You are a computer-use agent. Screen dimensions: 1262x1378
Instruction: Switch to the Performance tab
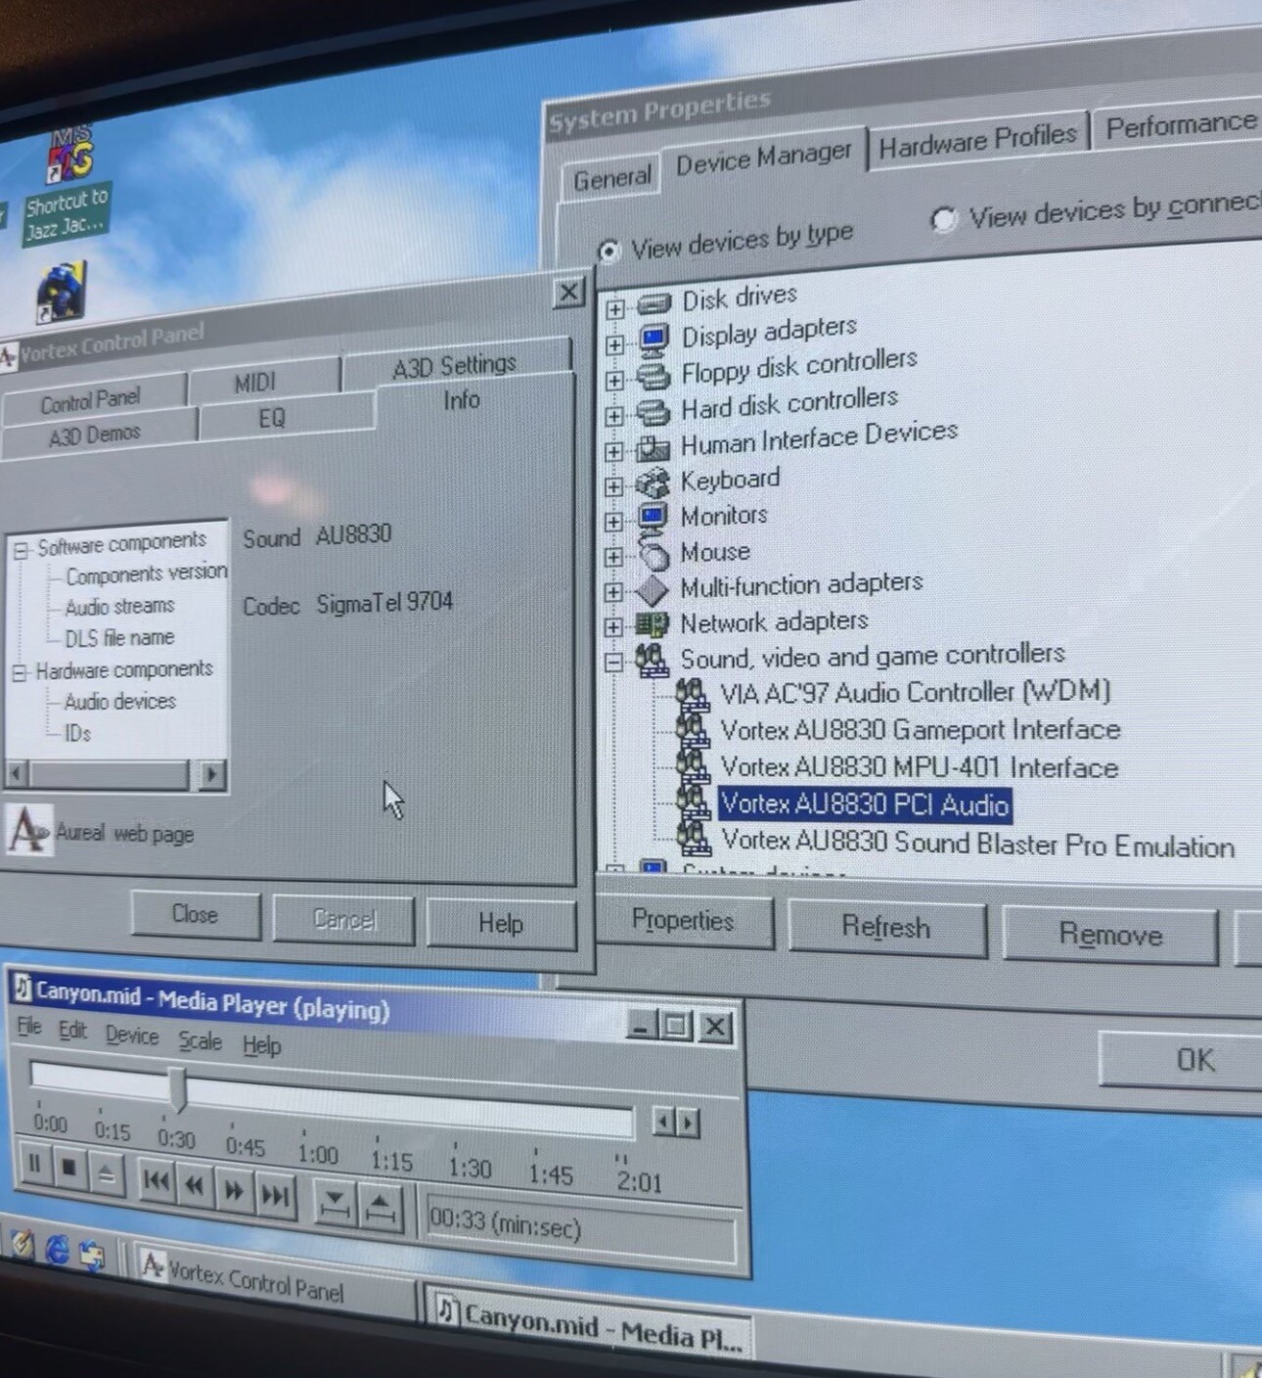pos(1180,124)
